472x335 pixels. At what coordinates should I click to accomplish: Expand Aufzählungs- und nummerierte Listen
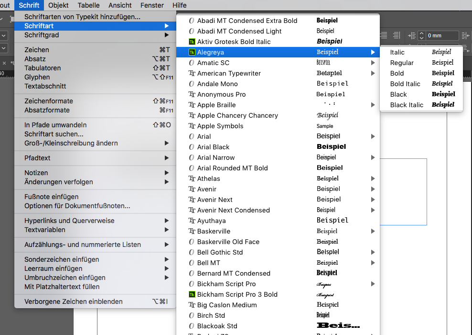click(x=95, y=245)
